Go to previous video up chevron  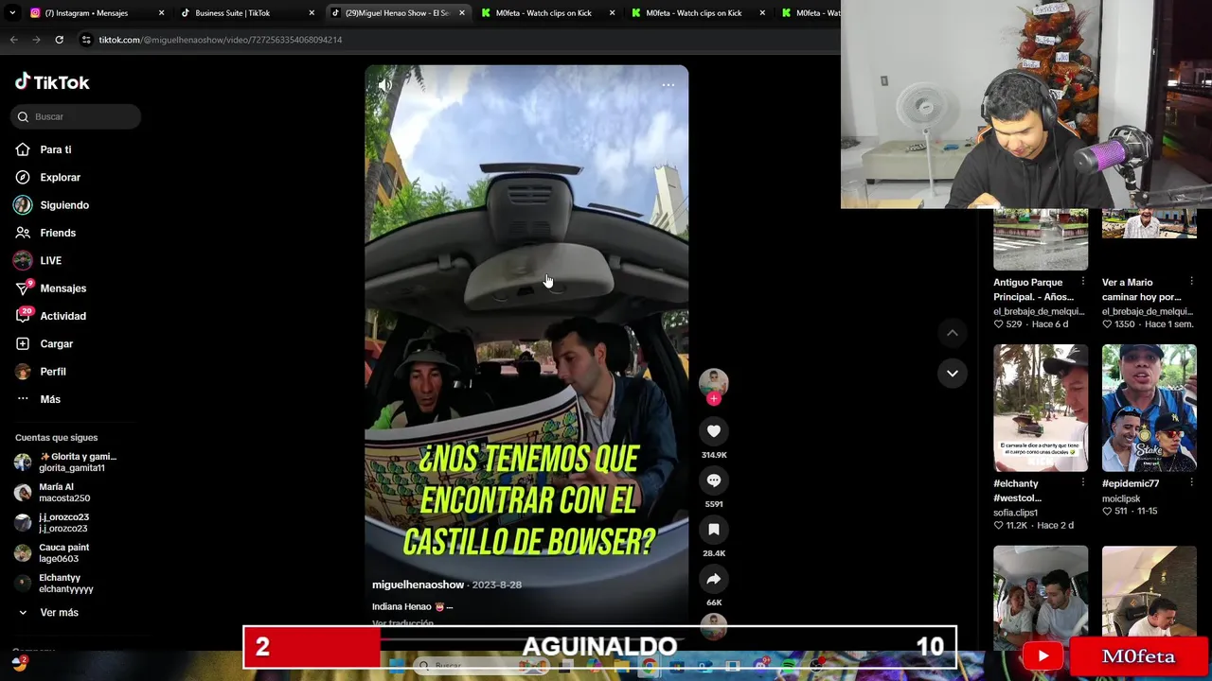953,333
